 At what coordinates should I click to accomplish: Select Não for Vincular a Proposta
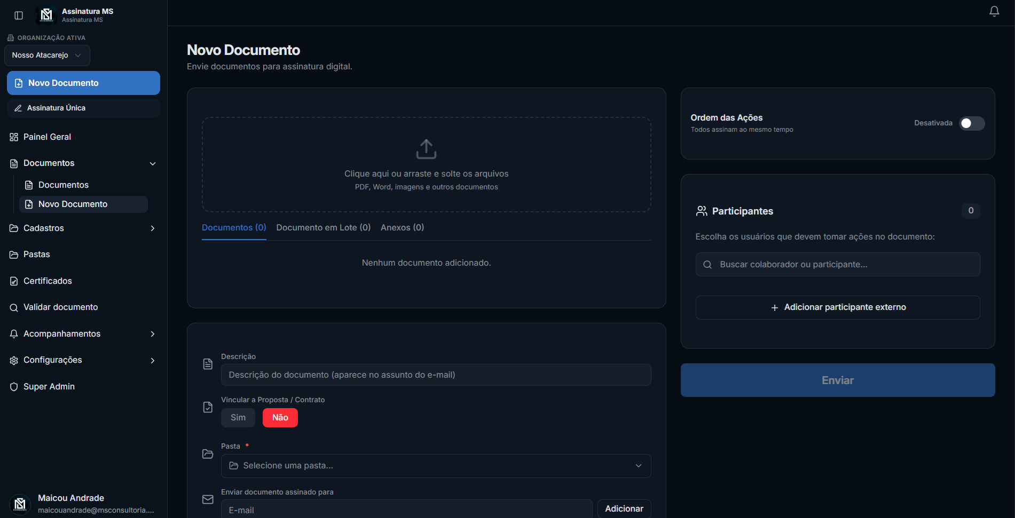coord(280,418)
